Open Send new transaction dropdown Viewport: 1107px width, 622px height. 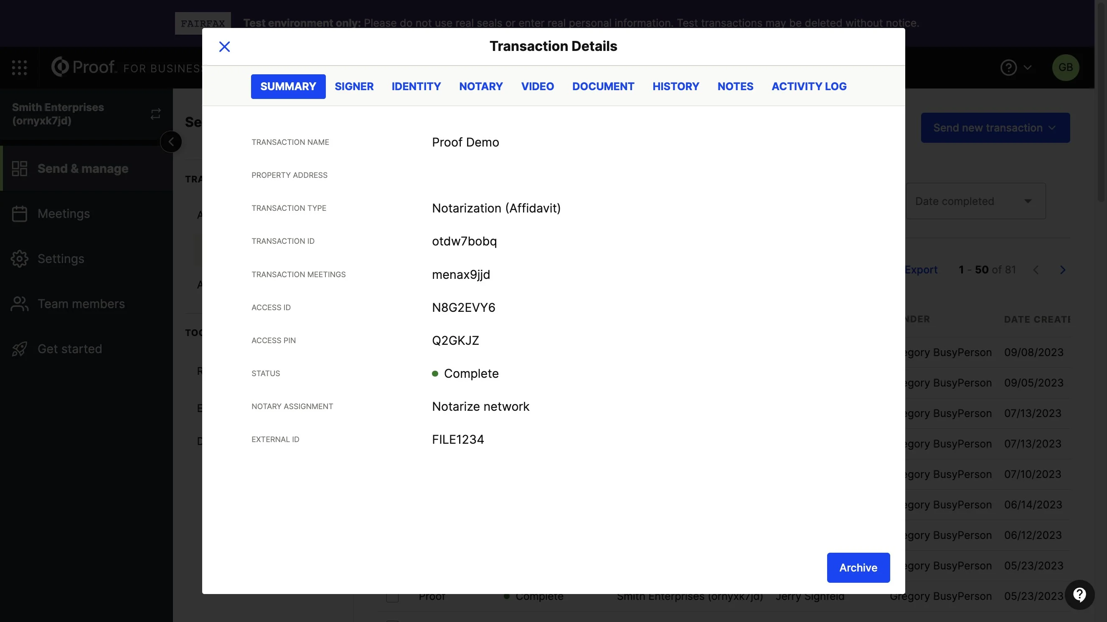coord(995,128)
